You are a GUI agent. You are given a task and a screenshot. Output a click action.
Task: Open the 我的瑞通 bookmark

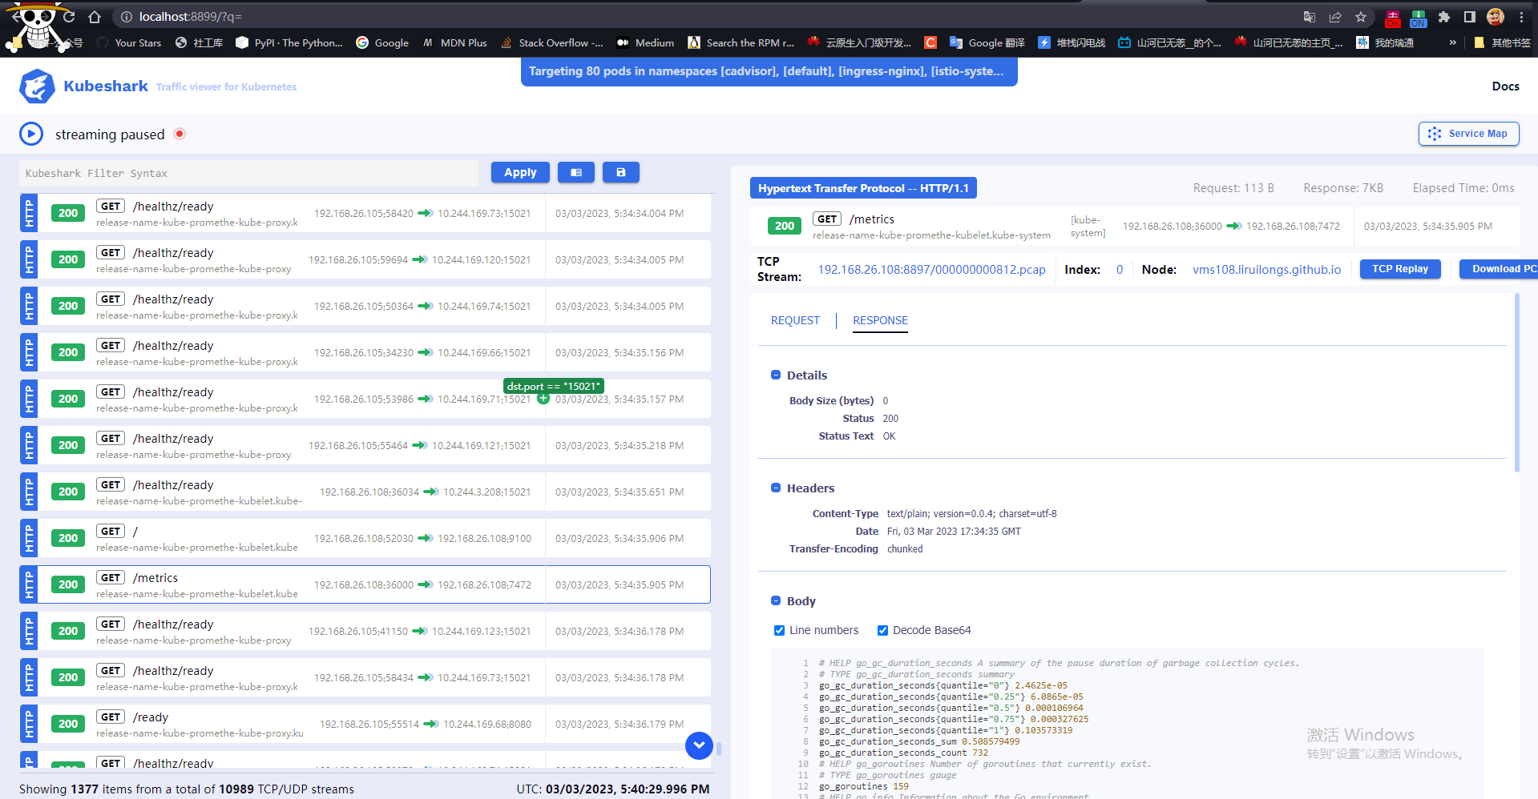(x=1385, y=42)
